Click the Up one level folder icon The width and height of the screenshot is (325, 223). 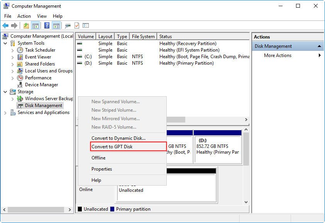pyautogui.click(x=26, y=26)
